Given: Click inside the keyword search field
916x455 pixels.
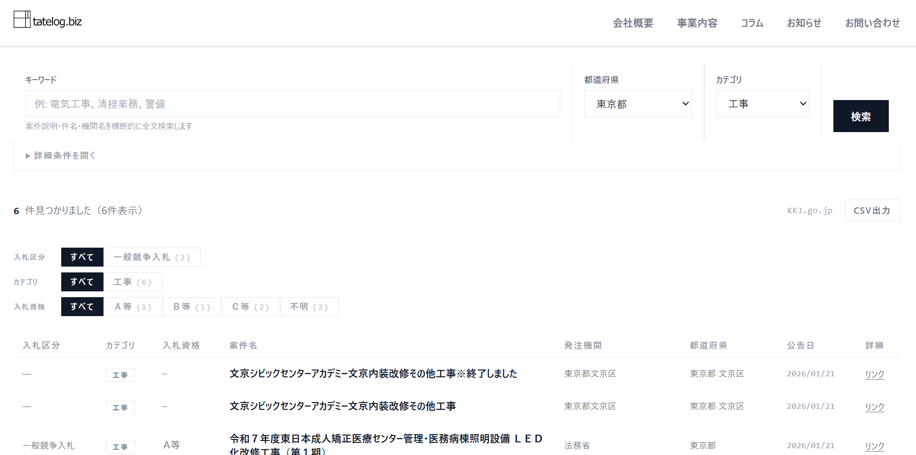Looking at the screenshot, I should 292,103.
